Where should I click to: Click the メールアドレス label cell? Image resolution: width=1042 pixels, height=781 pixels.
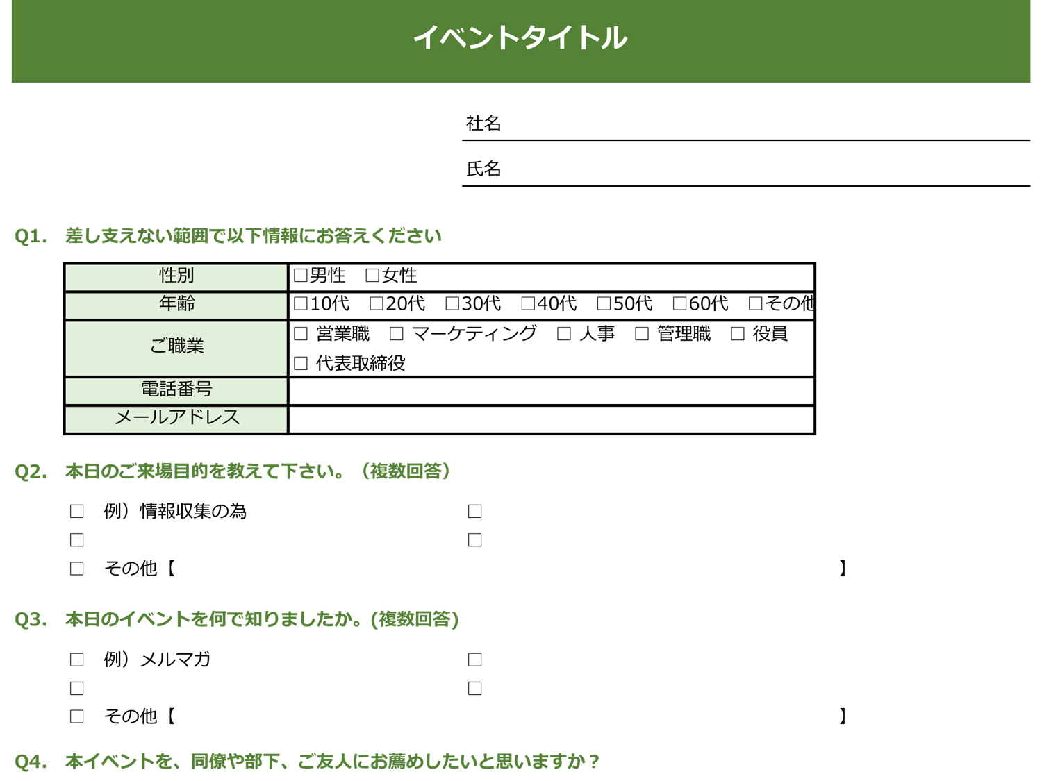(176, 419)
